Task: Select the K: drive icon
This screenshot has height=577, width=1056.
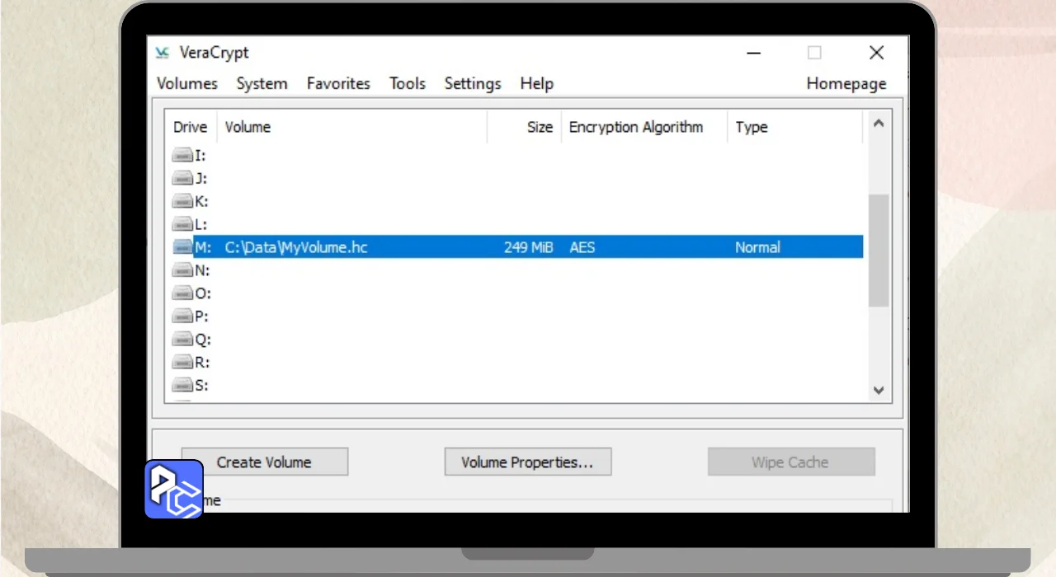Action: click(x=181, y=201)
